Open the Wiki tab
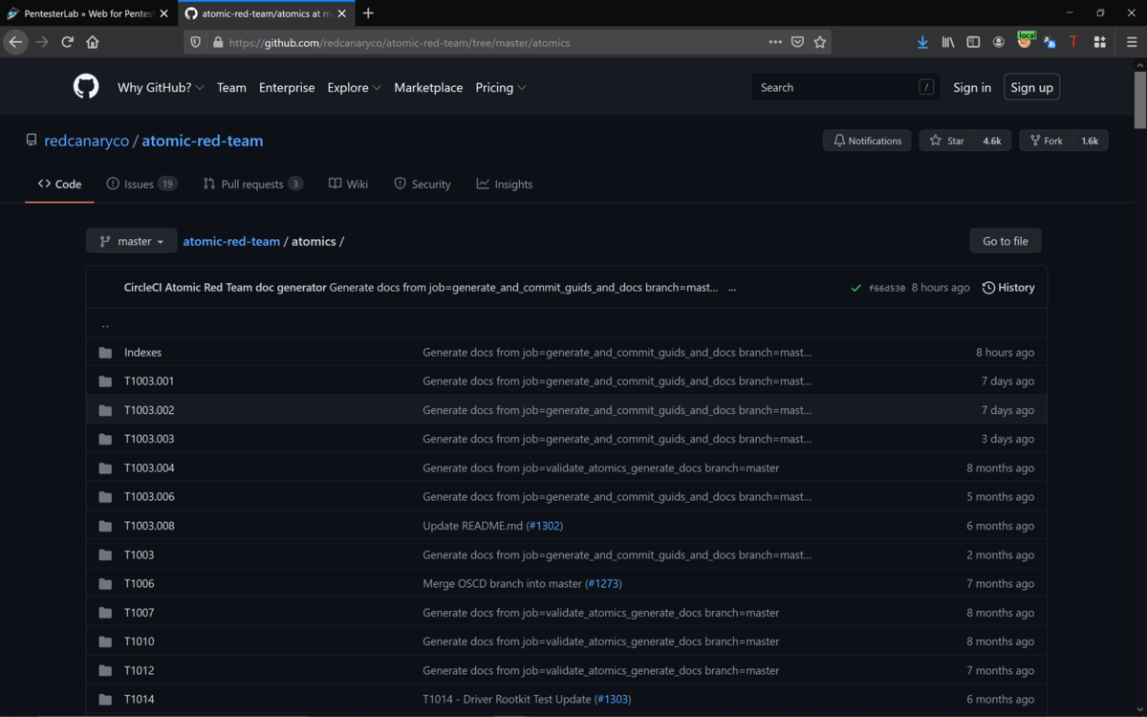The height and width of the screenshot is (717, 1147). point(348,184)
